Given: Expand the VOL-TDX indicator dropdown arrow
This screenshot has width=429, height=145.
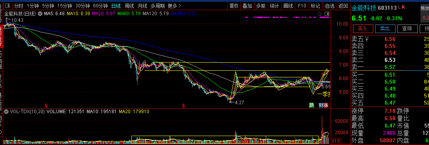Looking at the screenshot, I should tap(6, 112).
